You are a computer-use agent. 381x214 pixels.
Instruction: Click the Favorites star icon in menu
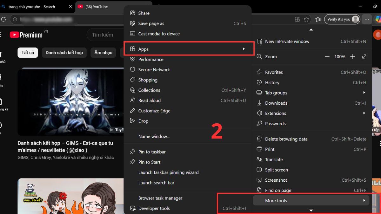click(x=259, y=72)
